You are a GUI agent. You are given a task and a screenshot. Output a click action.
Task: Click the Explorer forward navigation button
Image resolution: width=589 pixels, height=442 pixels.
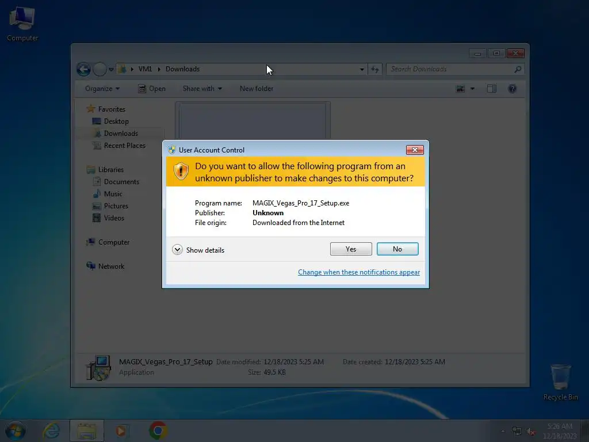click(100, 69)
